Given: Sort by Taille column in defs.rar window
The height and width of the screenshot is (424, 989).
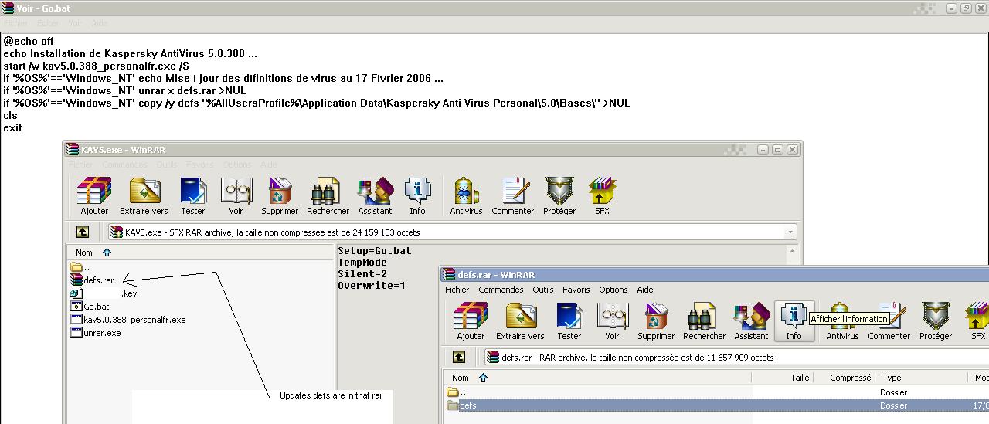Looking at the screenshot, I should [783, 378].
